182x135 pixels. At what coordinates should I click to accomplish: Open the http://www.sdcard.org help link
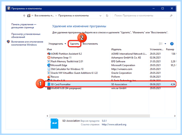[114, 124]
